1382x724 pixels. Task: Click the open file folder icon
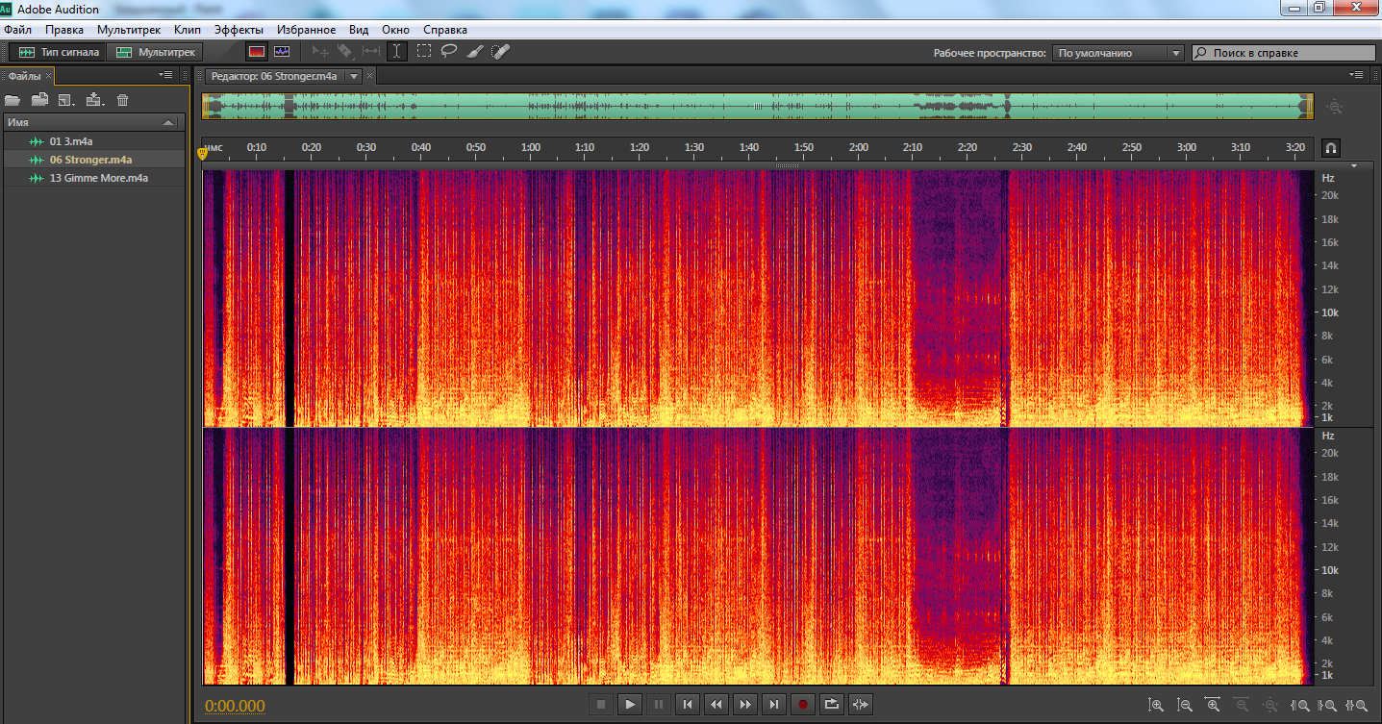pyautogui.click(x=13, y=100)
